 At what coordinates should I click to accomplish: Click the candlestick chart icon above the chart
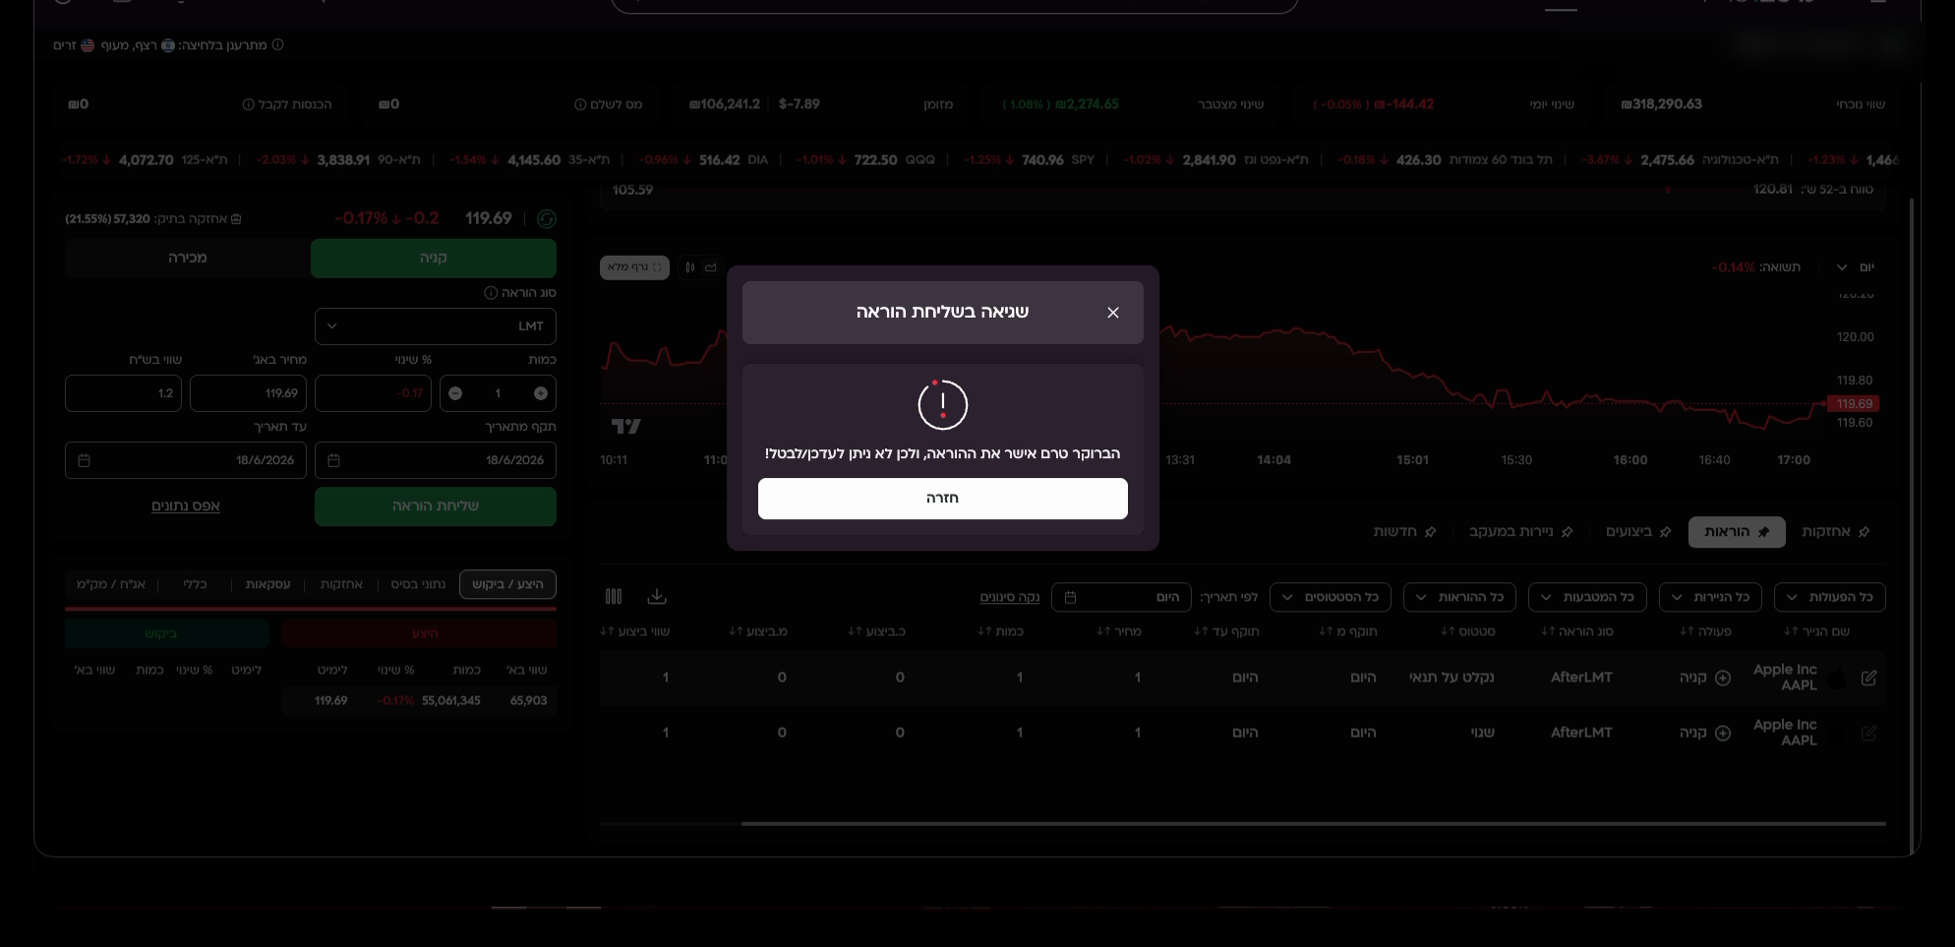tap(690, 267)
